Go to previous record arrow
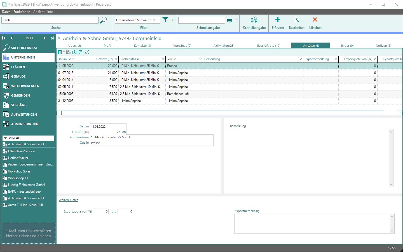 pyautogui.click(x=11, y=38)
